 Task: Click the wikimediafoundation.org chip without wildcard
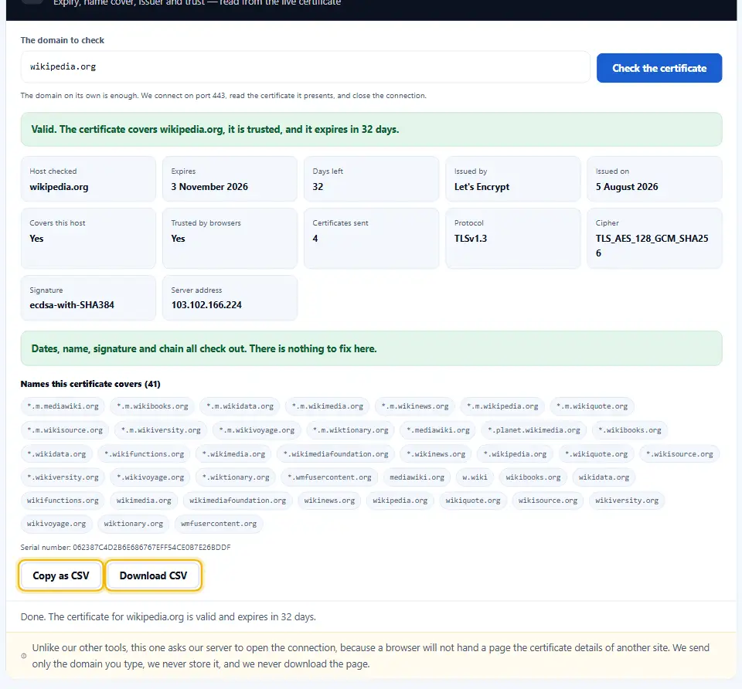(x=237, y=501)
